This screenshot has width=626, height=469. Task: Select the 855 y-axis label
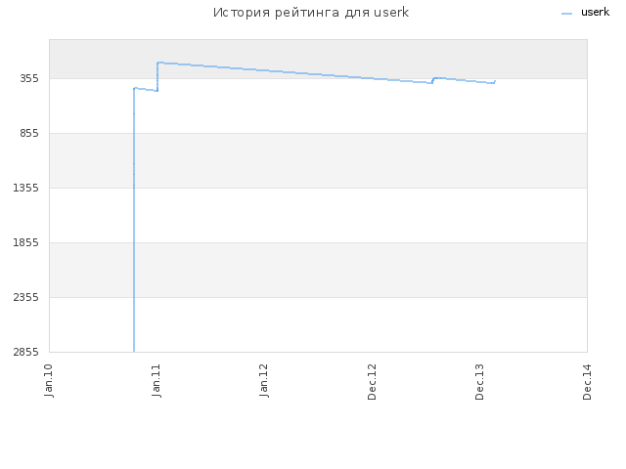(29, 133)
